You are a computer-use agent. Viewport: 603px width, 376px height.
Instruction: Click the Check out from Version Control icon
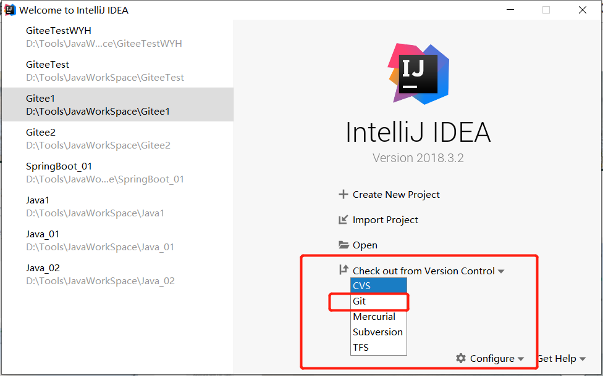tap(344, 270)
